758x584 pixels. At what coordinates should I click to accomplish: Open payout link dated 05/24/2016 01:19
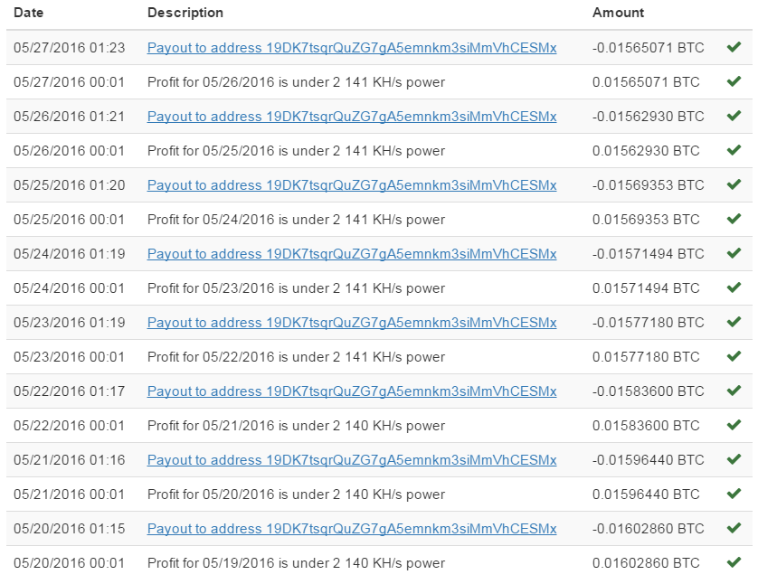point(352,254)
